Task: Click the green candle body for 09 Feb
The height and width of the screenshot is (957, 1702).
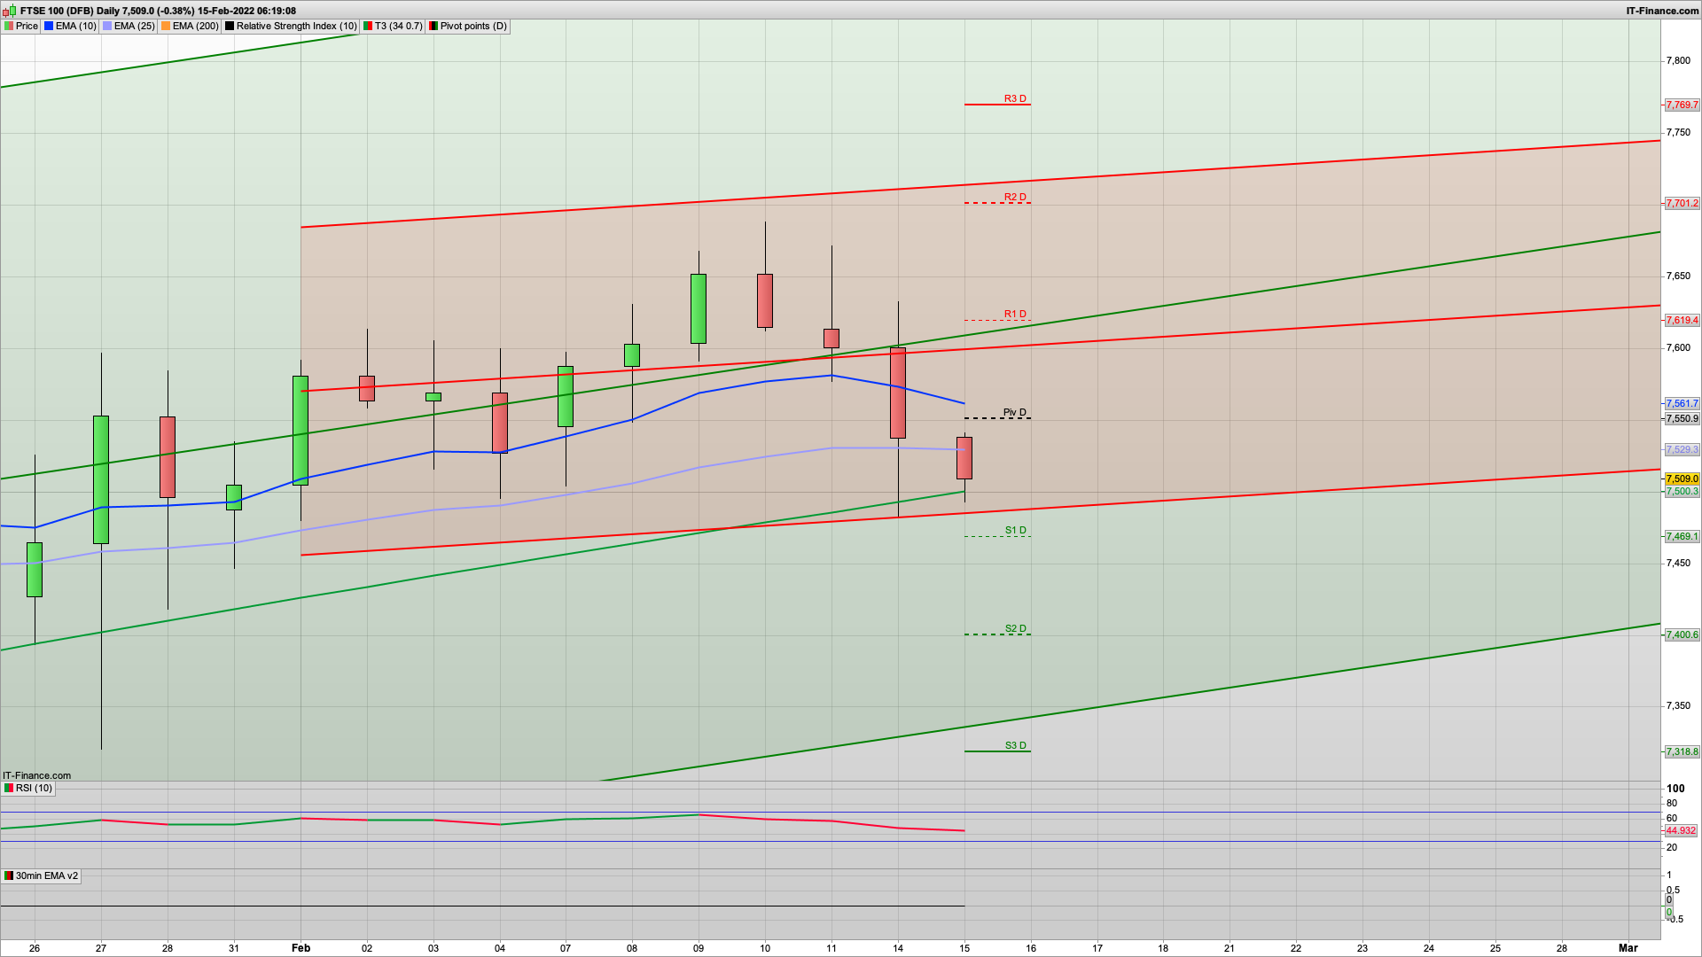Action: [699, 308]
